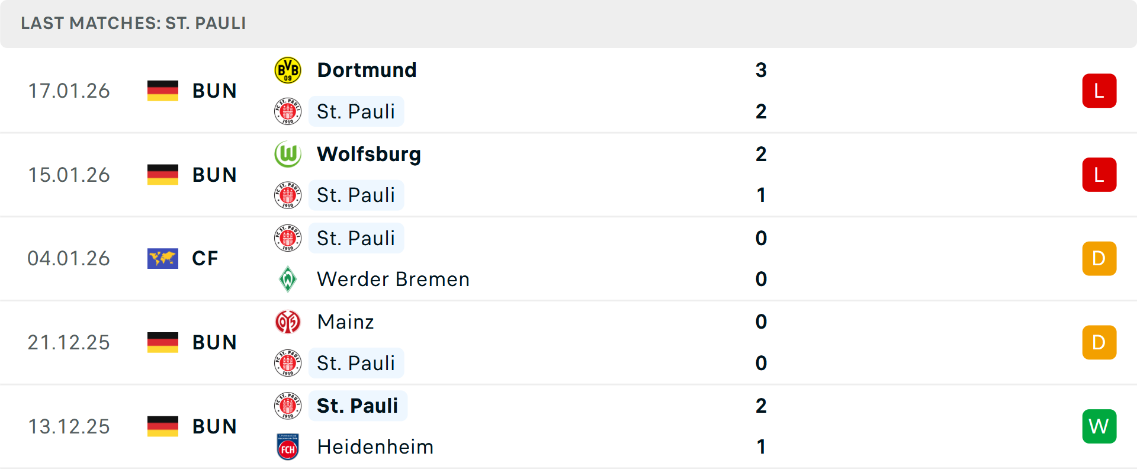Open the Wolfsburg team link
1137x469 pixels.
point(369,154)
